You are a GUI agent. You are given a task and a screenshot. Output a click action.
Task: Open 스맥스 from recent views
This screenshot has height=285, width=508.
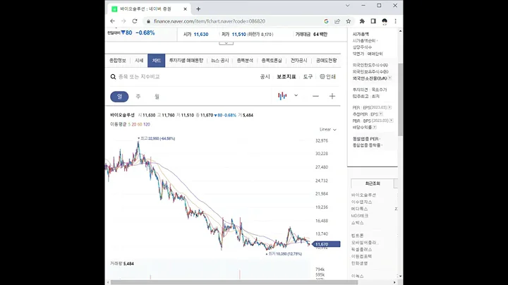[358, 223]
